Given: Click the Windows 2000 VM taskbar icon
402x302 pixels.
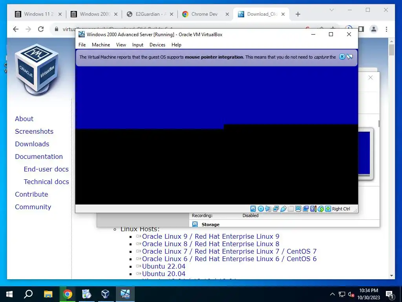Looking at the screenshot, I should [x=125, y=294].
